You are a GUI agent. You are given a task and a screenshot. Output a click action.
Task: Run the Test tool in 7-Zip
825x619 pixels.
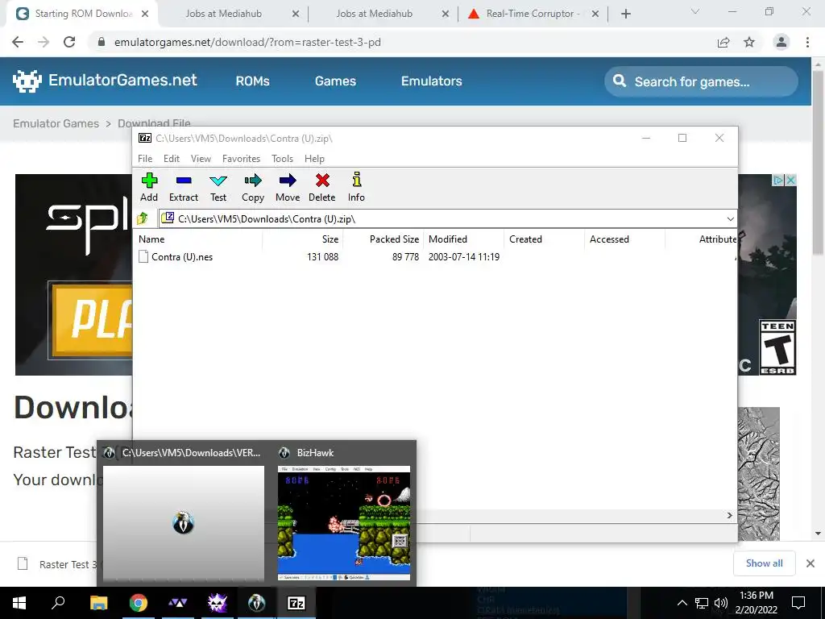(x=218, y=187)
